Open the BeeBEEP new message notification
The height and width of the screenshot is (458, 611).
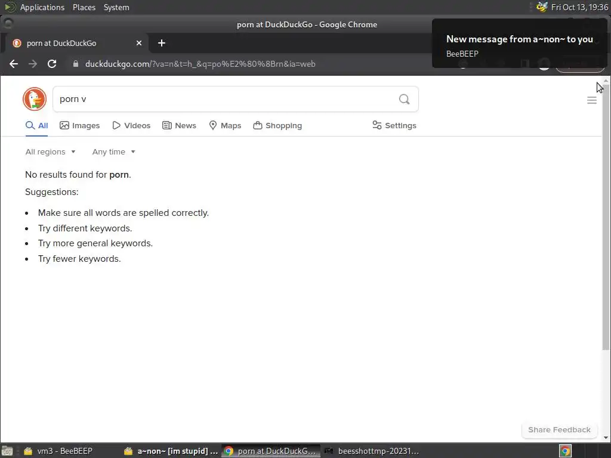[520, 43]
